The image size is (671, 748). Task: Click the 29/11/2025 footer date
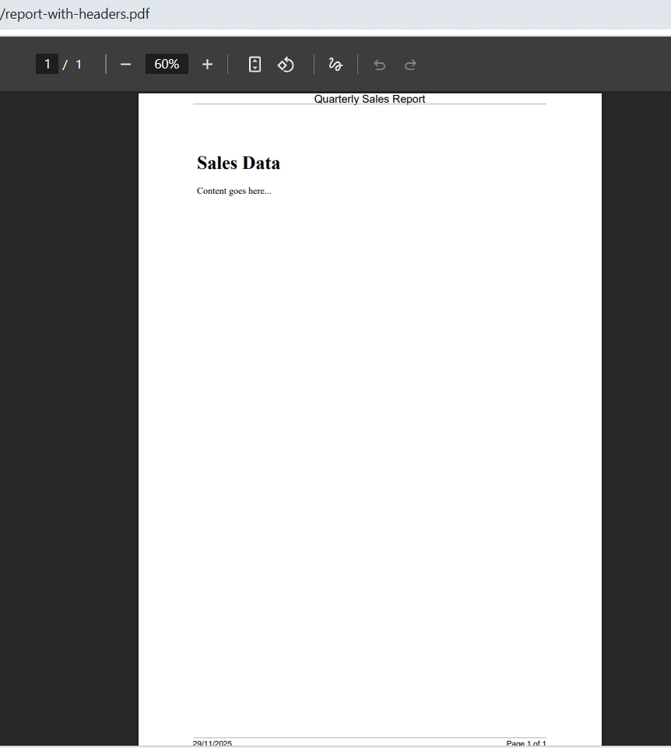point(212,743)
